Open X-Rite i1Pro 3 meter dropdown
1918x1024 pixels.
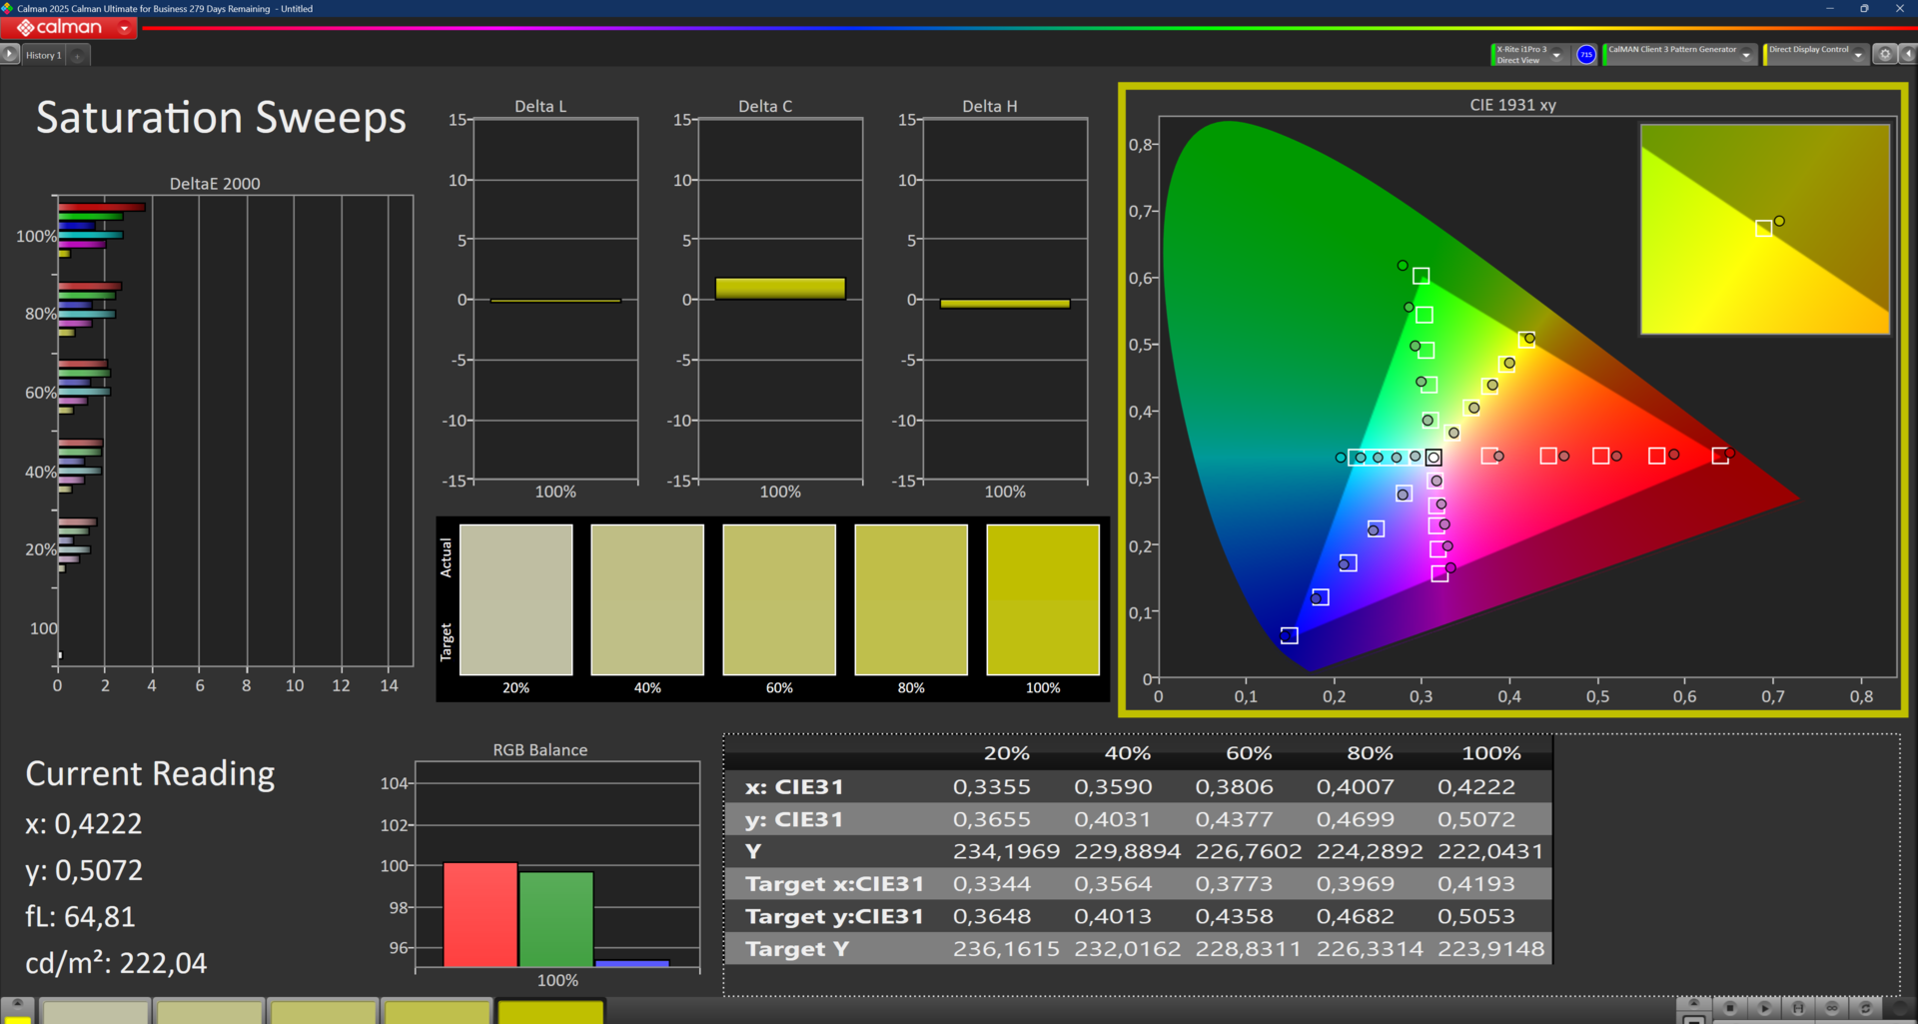pos(1556,55)
